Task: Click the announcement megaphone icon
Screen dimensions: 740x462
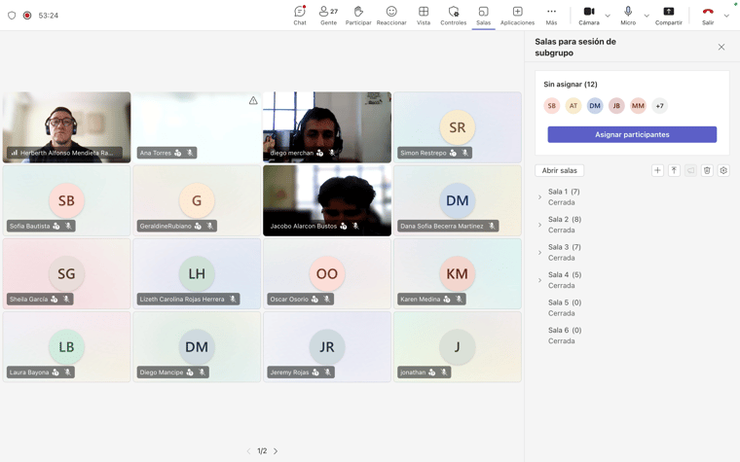Action: point(690,170)
